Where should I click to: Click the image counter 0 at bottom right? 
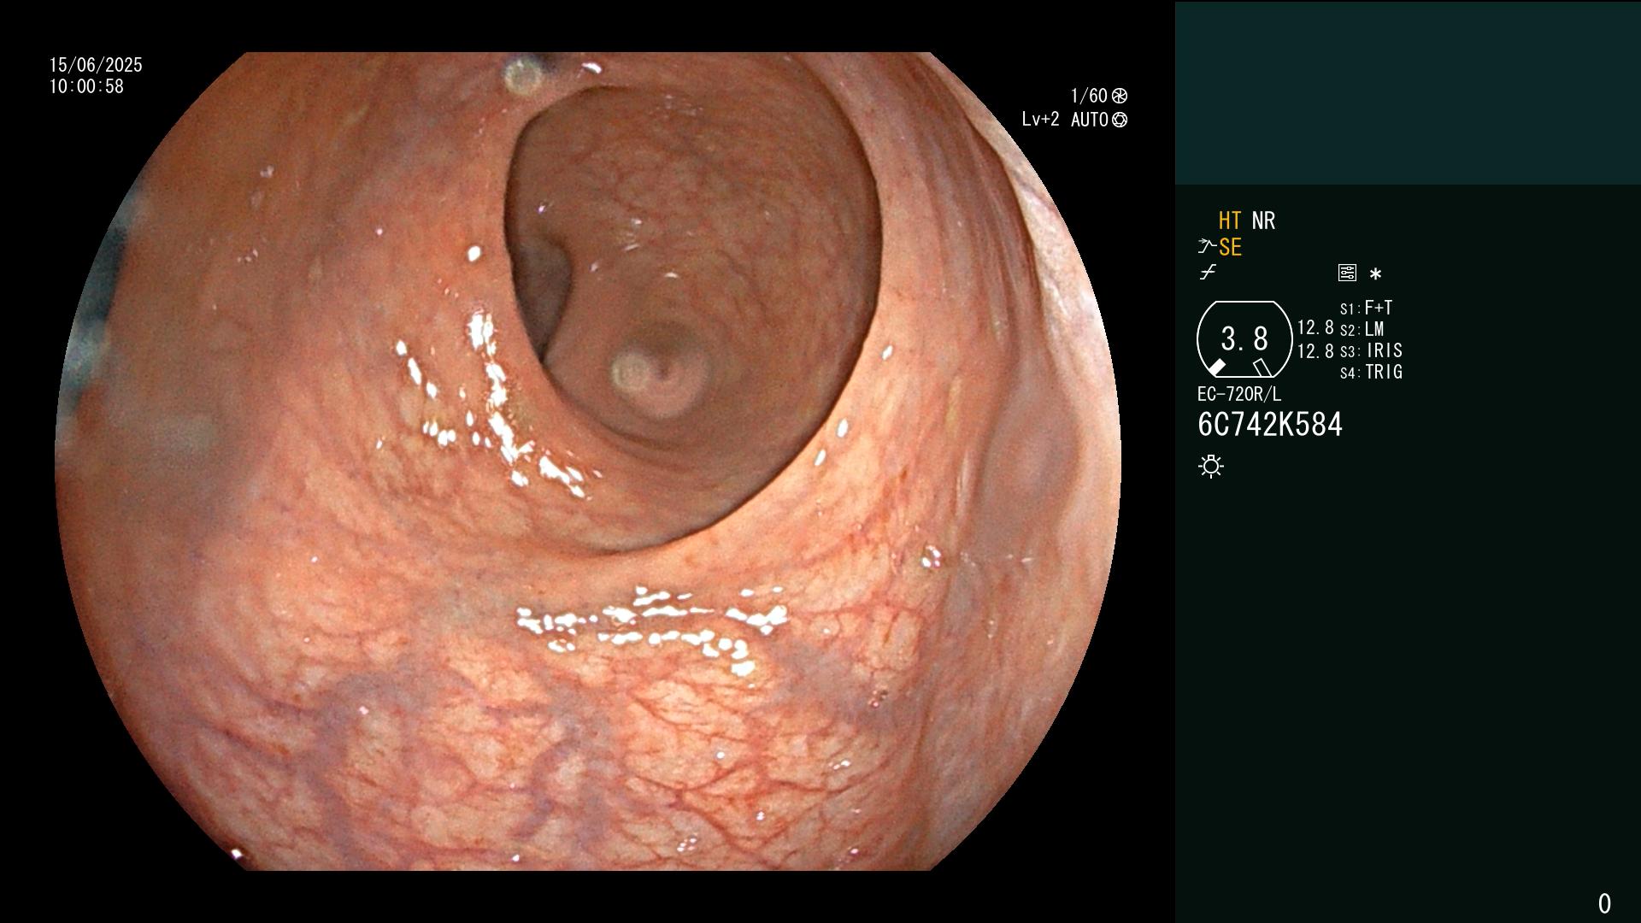(x=1604, y=903)
